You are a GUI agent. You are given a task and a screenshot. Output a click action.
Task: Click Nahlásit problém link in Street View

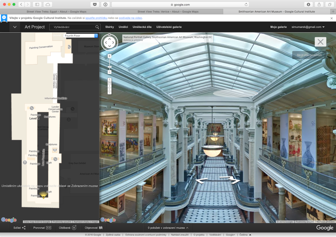click(325, 222)
